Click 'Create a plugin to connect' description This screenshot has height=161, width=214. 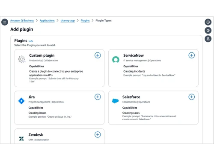coord(56,73)
